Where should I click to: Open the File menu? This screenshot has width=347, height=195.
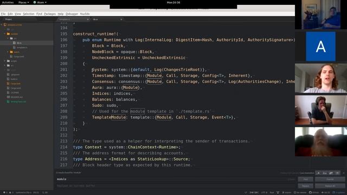(x=3, y=14)
